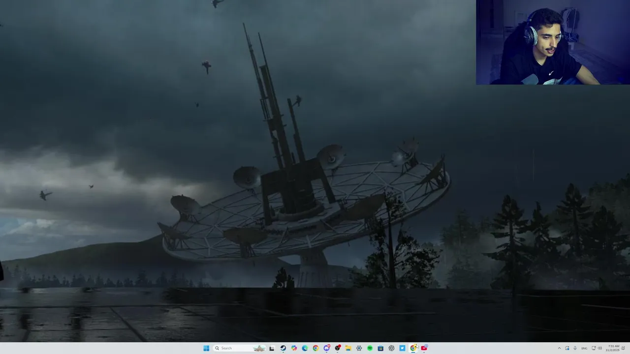Click the sync status tray icon
This screenshot has height=354, width=630.
(x=567, y=348)
